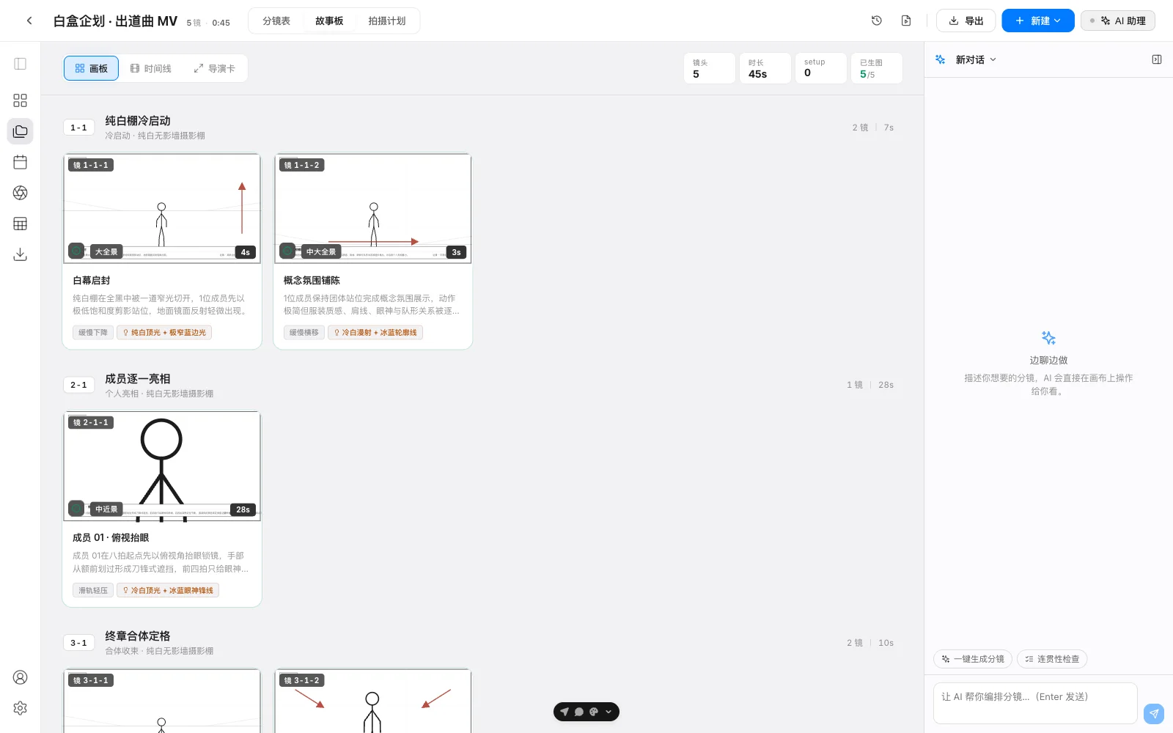Click 连贯性检查 quick action
Viewport: 1173px width, 733px height.
1052,659
